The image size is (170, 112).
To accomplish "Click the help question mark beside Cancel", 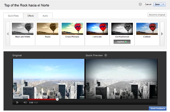I will pyautogui.click(x=140, y=4).
